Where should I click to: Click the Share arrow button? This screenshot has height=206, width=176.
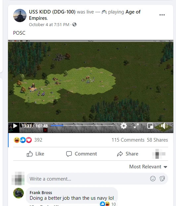tap(128, 154)
